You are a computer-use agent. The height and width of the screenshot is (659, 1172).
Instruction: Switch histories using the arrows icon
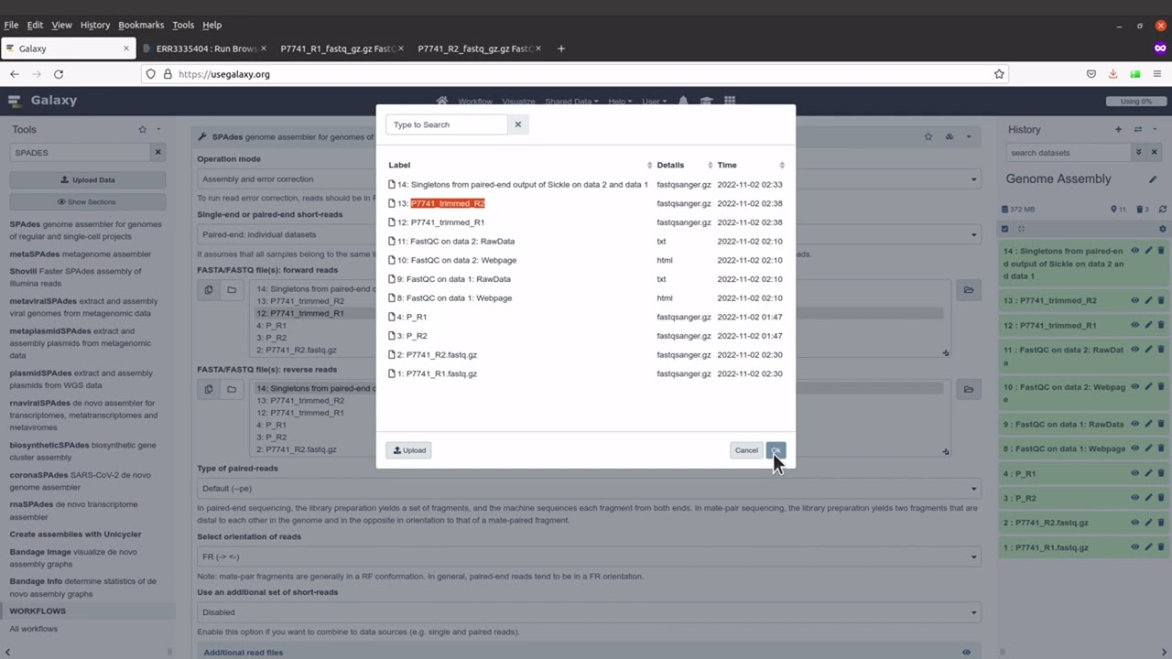tap(1138, 129)
